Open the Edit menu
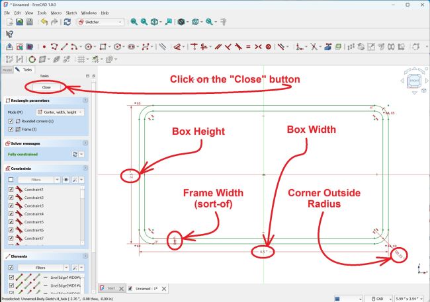430x302 pixels. coord(17,13)
